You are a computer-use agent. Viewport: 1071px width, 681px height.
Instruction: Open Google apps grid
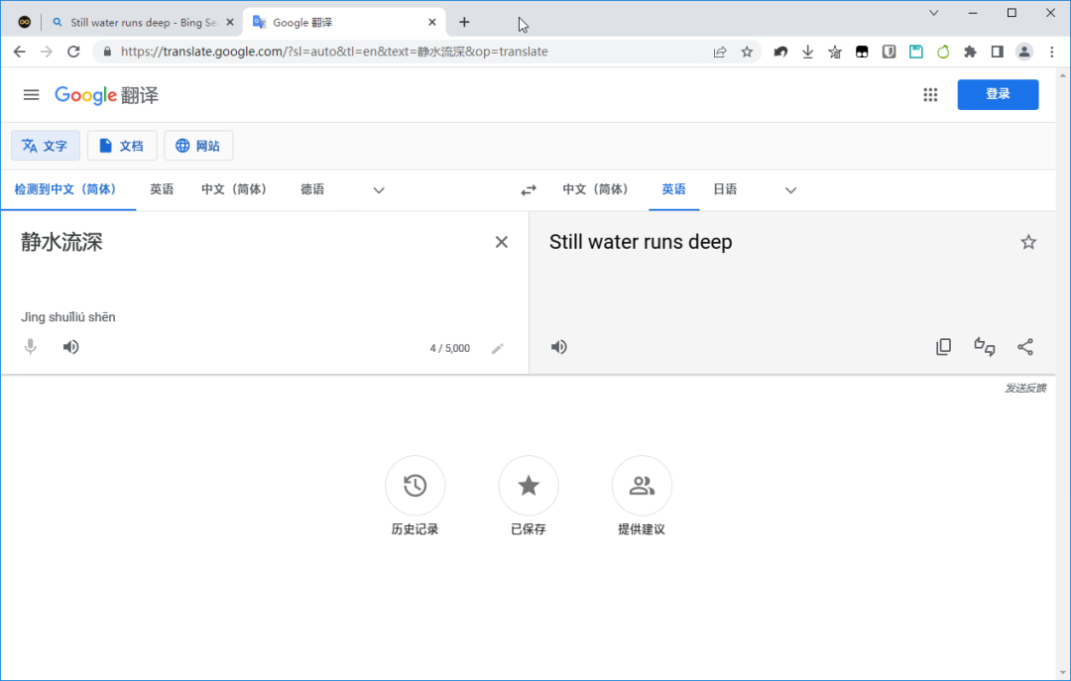tap(930, 94)
